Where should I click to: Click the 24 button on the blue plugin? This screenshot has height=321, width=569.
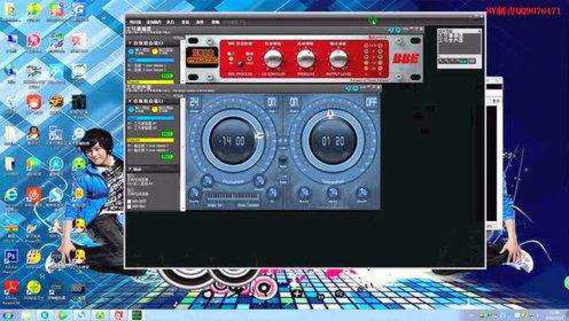(x=194, y=101)
